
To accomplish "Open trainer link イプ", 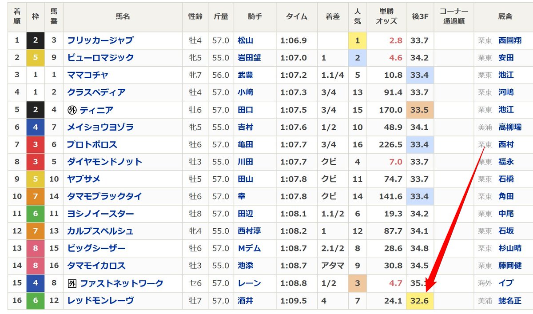I will tap(506, 283).
